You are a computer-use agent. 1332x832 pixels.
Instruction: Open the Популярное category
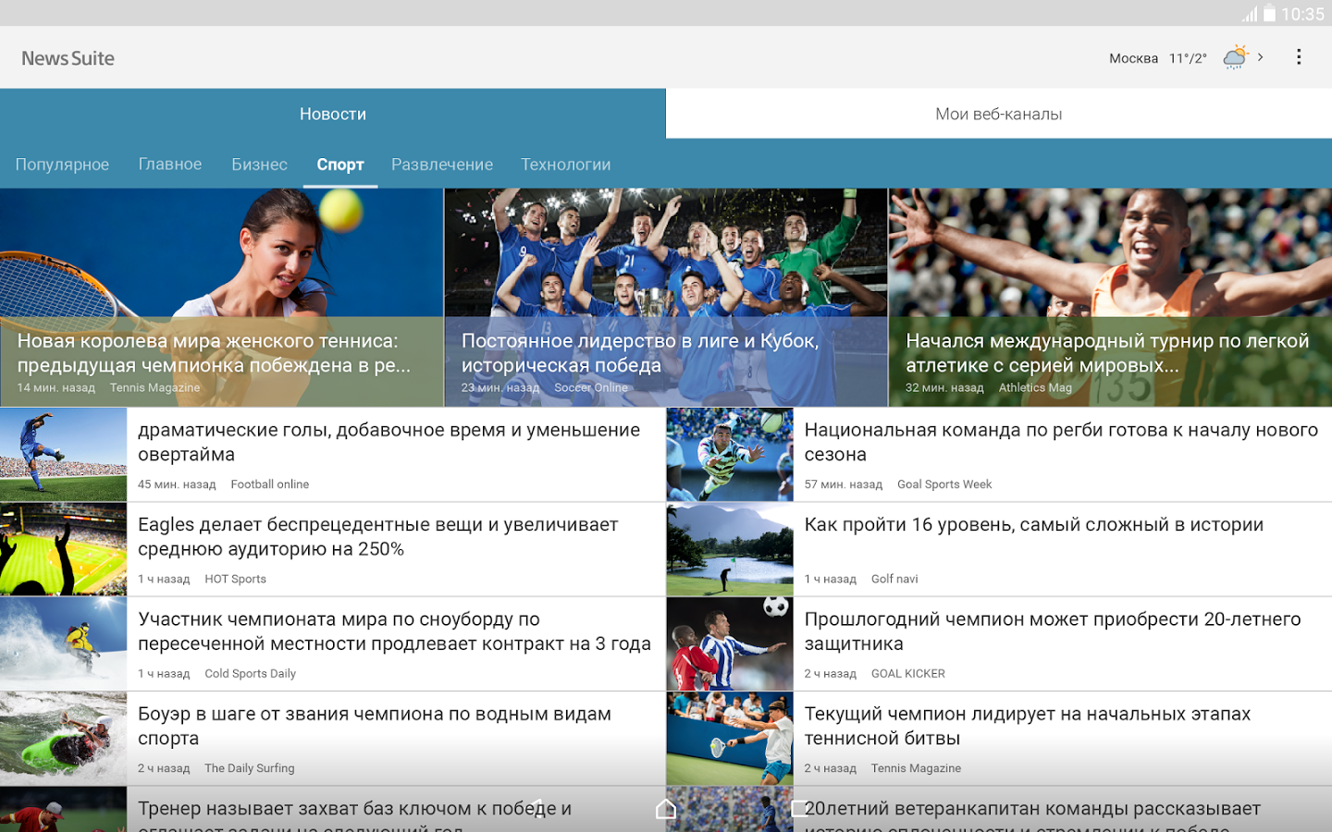(62, 165)
